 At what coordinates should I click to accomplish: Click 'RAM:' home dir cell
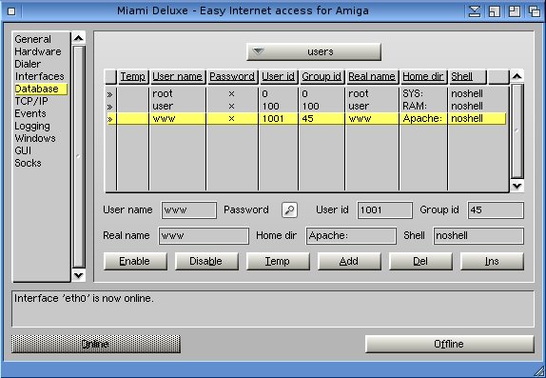click(x=415, y=106)
